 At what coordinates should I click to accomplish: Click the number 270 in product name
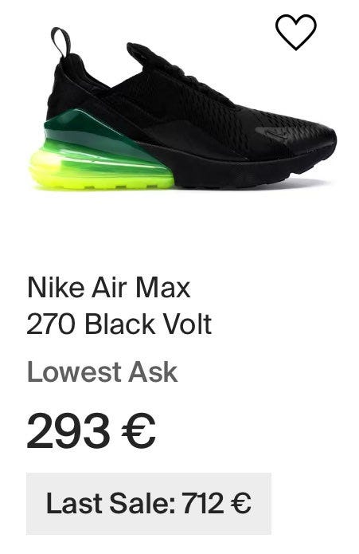[51, 324]
